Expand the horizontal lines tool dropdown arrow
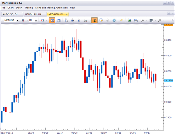 [x=155, y=20]
